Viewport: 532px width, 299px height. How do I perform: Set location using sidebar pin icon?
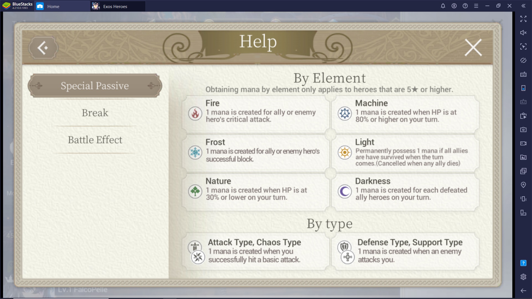coord(523,185)
